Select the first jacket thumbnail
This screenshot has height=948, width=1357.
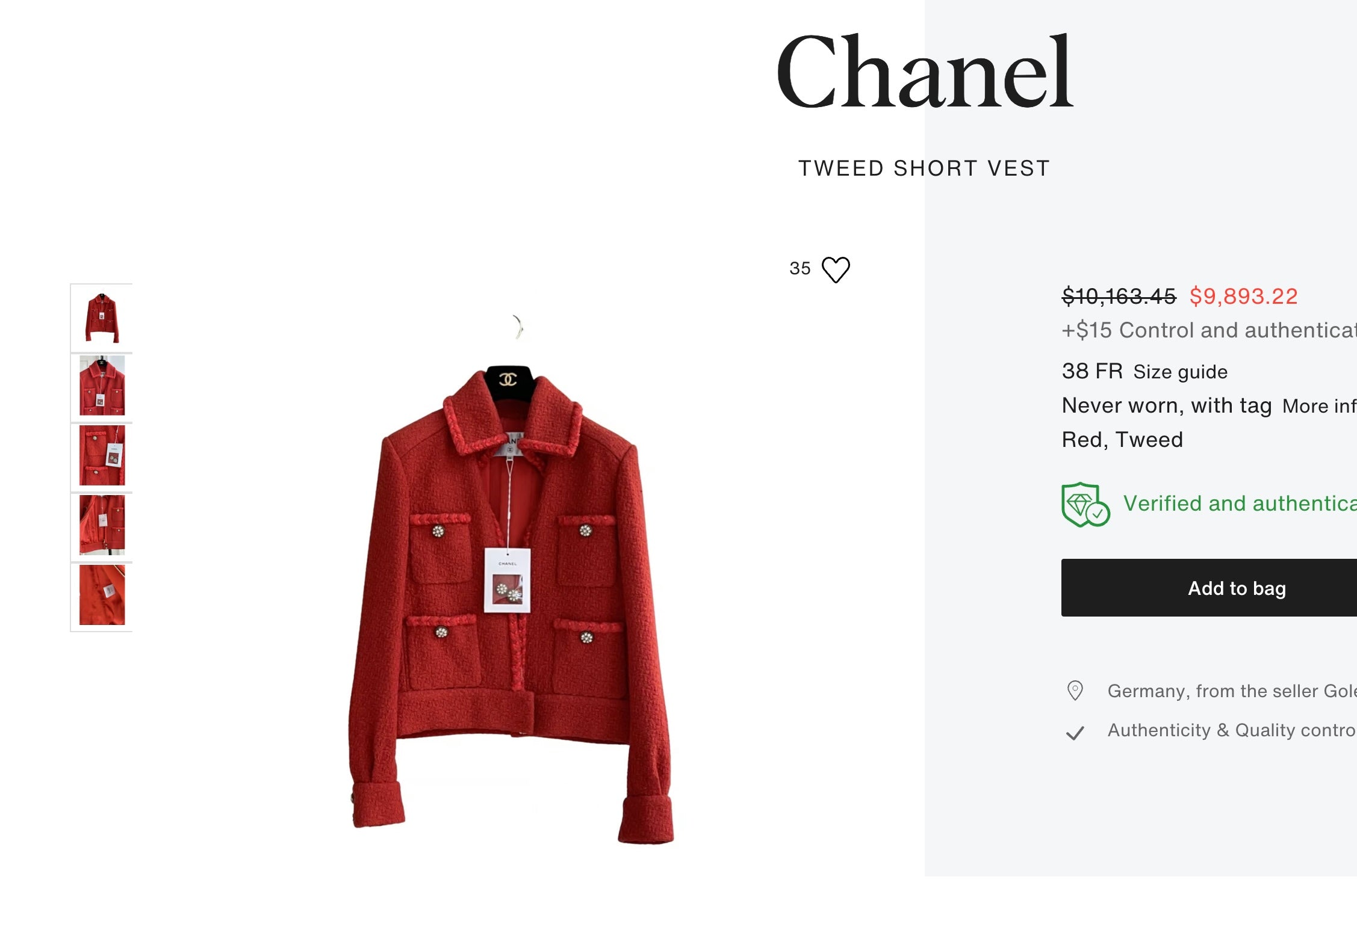coord(102,318)
